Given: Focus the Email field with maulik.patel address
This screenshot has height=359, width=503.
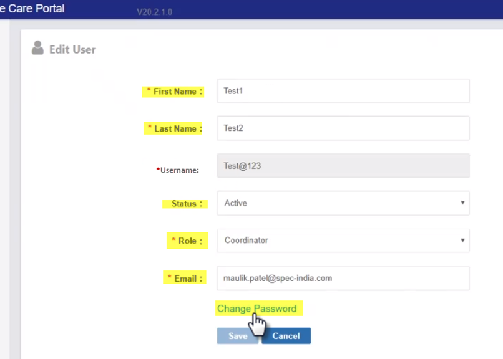Looking at the screenshot, I should pyautogui.click(x=343, y=278).
